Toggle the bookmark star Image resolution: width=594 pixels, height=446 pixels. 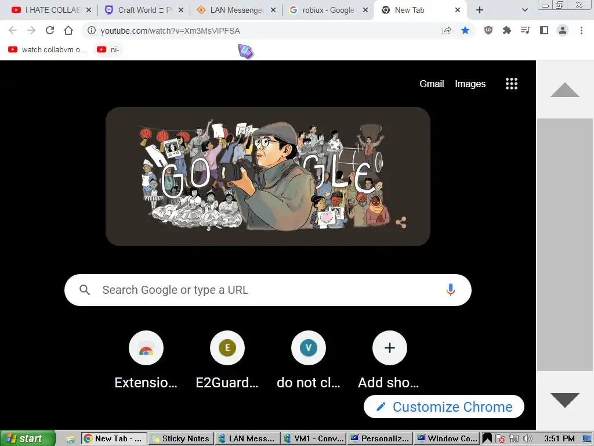pos(465,30)
